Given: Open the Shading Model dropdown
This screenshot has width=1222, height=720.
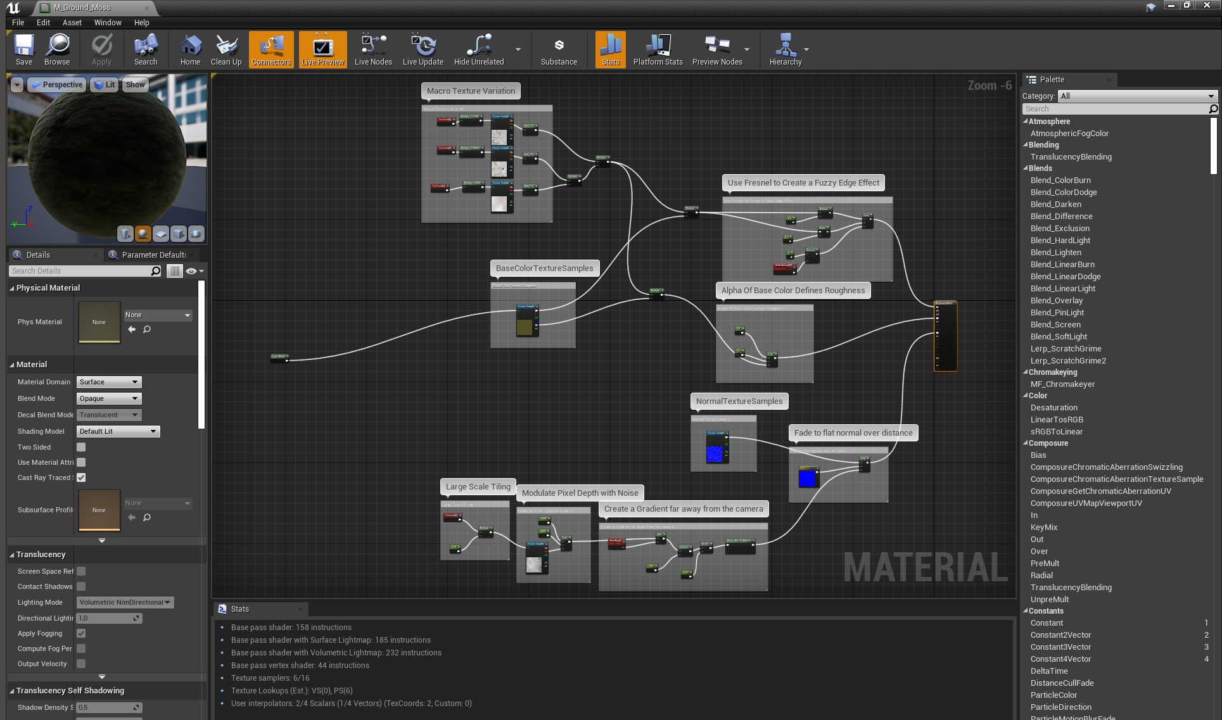Looking at the screenshot, I should coord(118,431).
